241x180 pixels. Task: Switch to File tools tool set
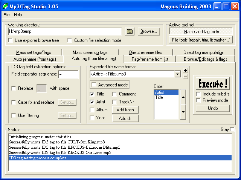tap(201, 40)
